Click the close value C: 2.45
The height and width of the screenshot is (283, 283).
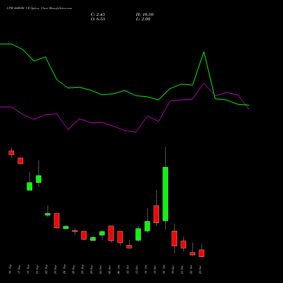point(98,15)
